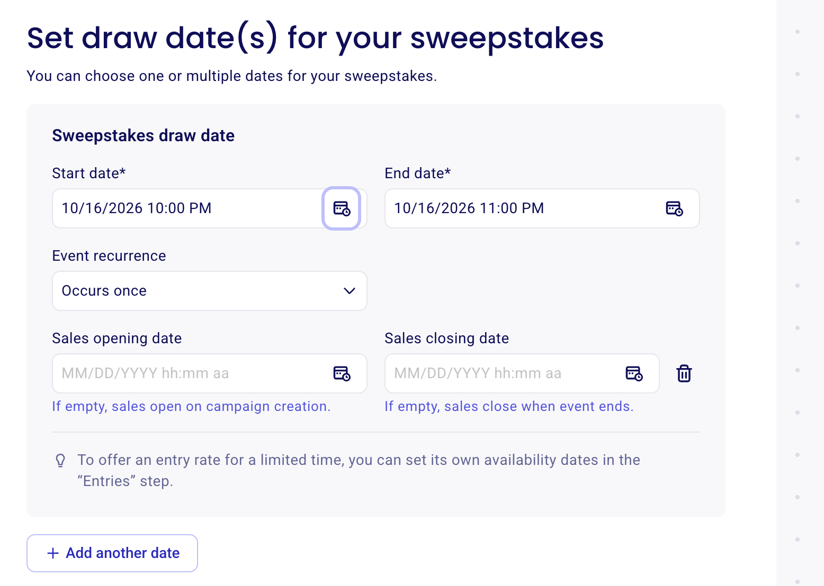Viewport: 824px width, 586px height.
Task: Click the 'Start date*' label
Action: 89,173
